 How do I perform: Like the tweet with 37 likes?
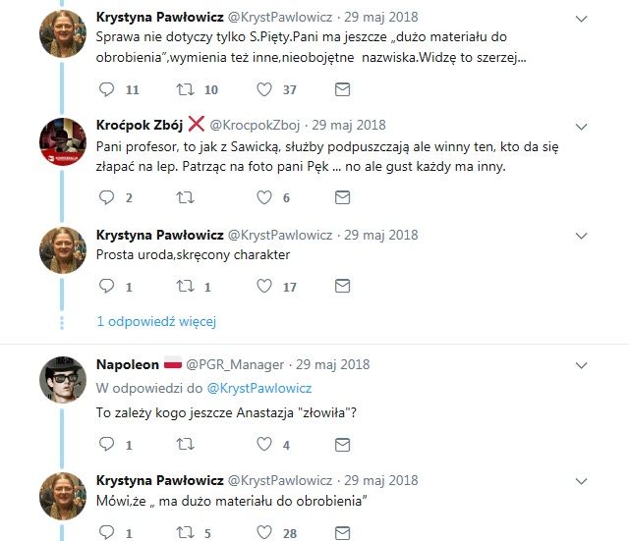pos(263,89)
